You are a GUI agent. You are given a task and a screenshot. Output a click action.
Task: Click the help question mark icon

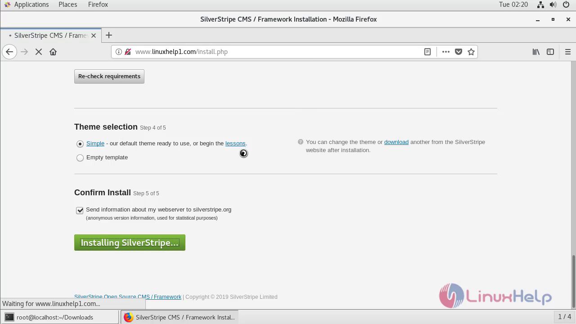pos(301,142)
